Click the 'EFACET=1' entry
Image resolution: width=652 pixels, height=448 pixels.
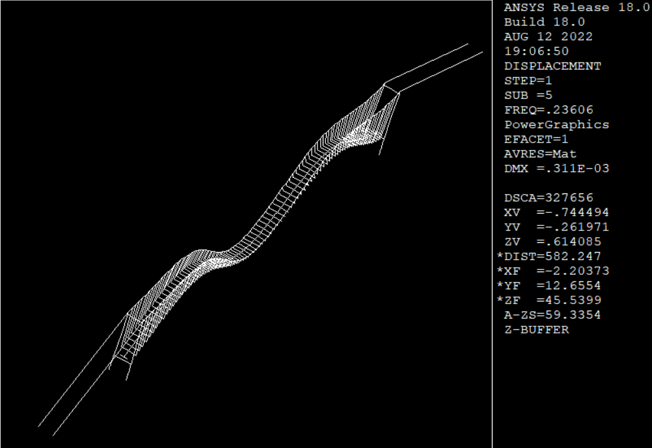[536, 139]
